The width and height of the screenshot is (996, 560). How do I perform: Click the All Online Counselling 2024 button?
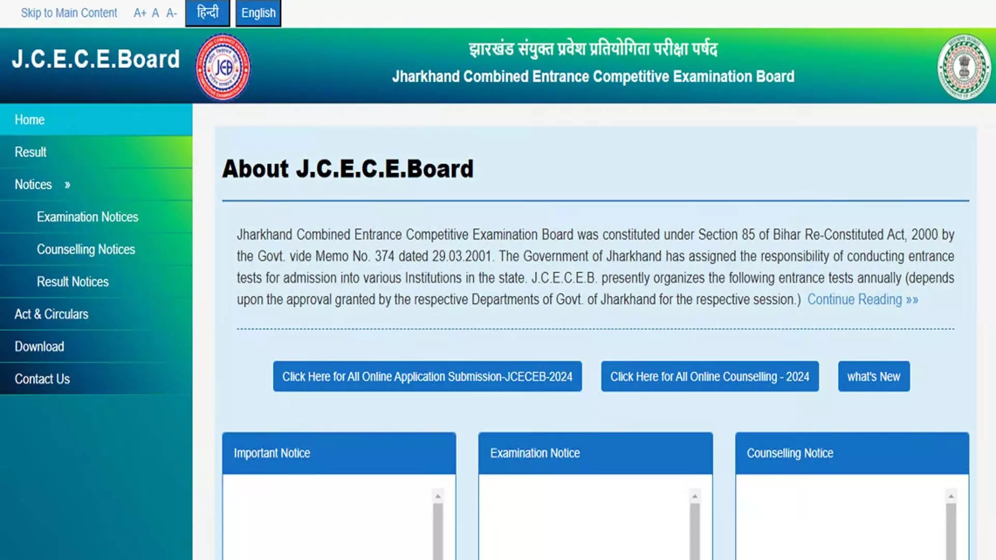click(x=709, y=377)
